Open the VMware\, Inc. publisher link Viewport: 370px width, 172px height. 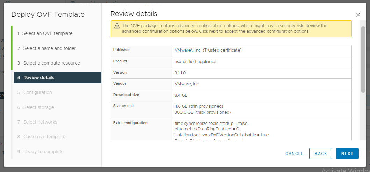[x=188, y=50]
